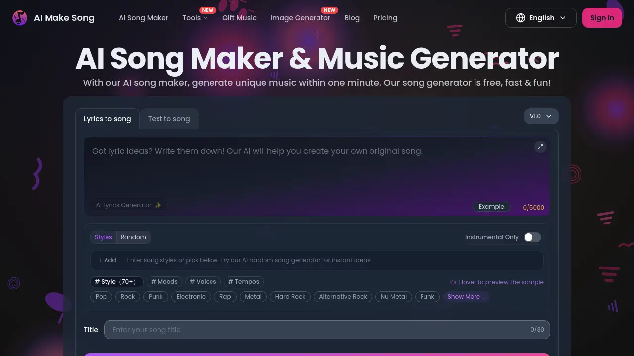The height and width of the screenshot is (356, 634).
Task: Go to the Pricing page
Action: click(385, 18)
